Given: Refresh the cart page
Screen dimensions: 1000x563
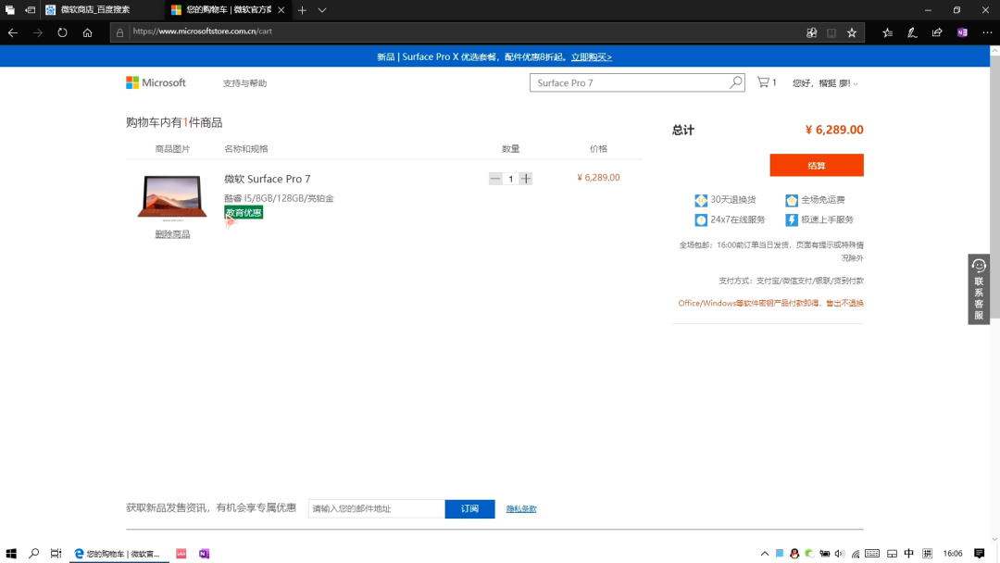Looking at the screenshot, I should (x=62, y=32).
